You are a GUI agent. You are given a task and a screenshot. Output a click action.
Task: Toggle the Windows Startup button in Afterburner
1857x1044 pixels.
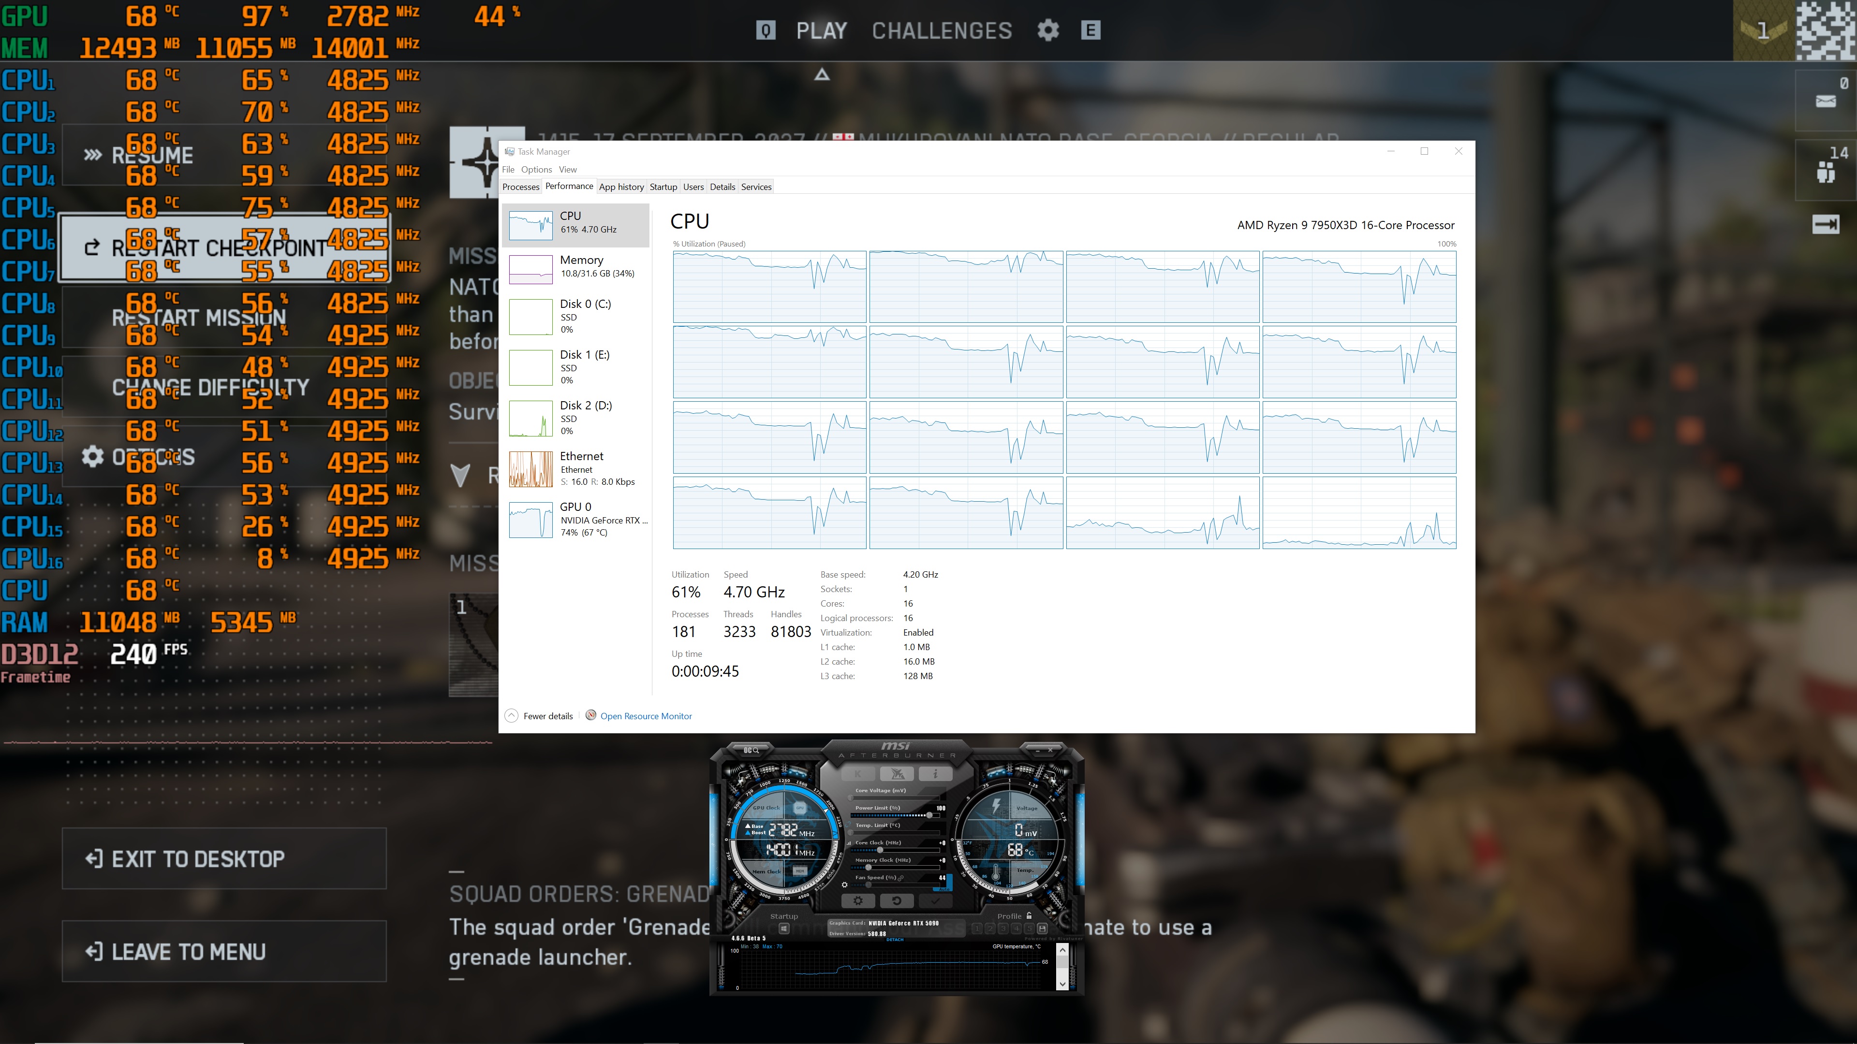[784, 928]
